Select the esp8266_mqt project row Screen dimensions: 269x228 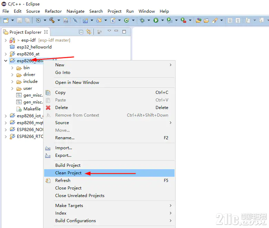(30, 123)
